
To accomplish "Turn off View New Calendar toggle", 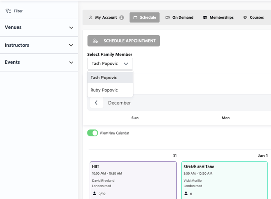I will pyautogui.click(x=93, y=133).
